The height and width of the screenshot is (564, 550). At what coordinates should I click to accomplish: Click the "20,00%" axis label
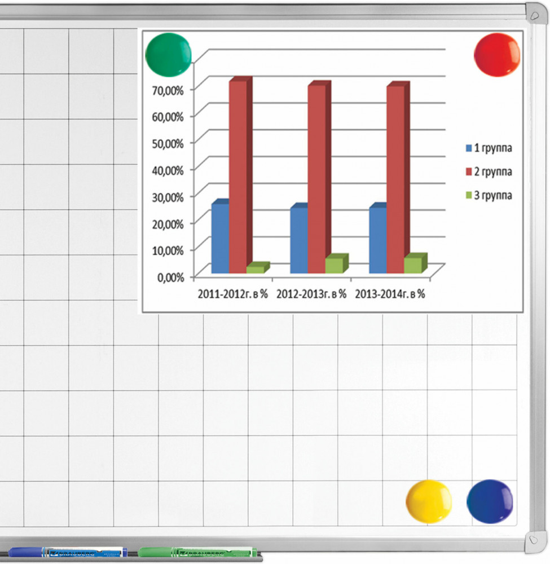[x=168, y=224]
